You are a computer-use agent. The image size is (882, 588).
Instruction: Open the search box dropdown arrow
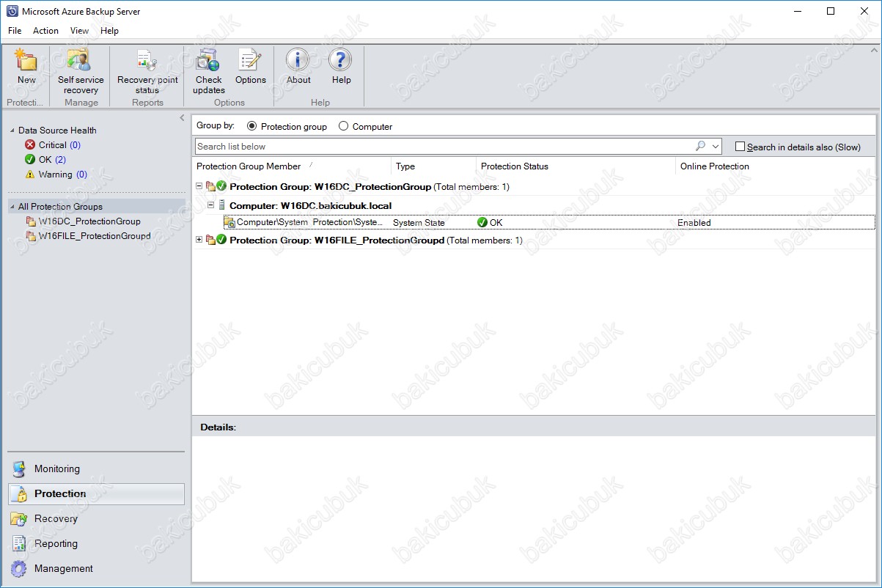[716, 146]
